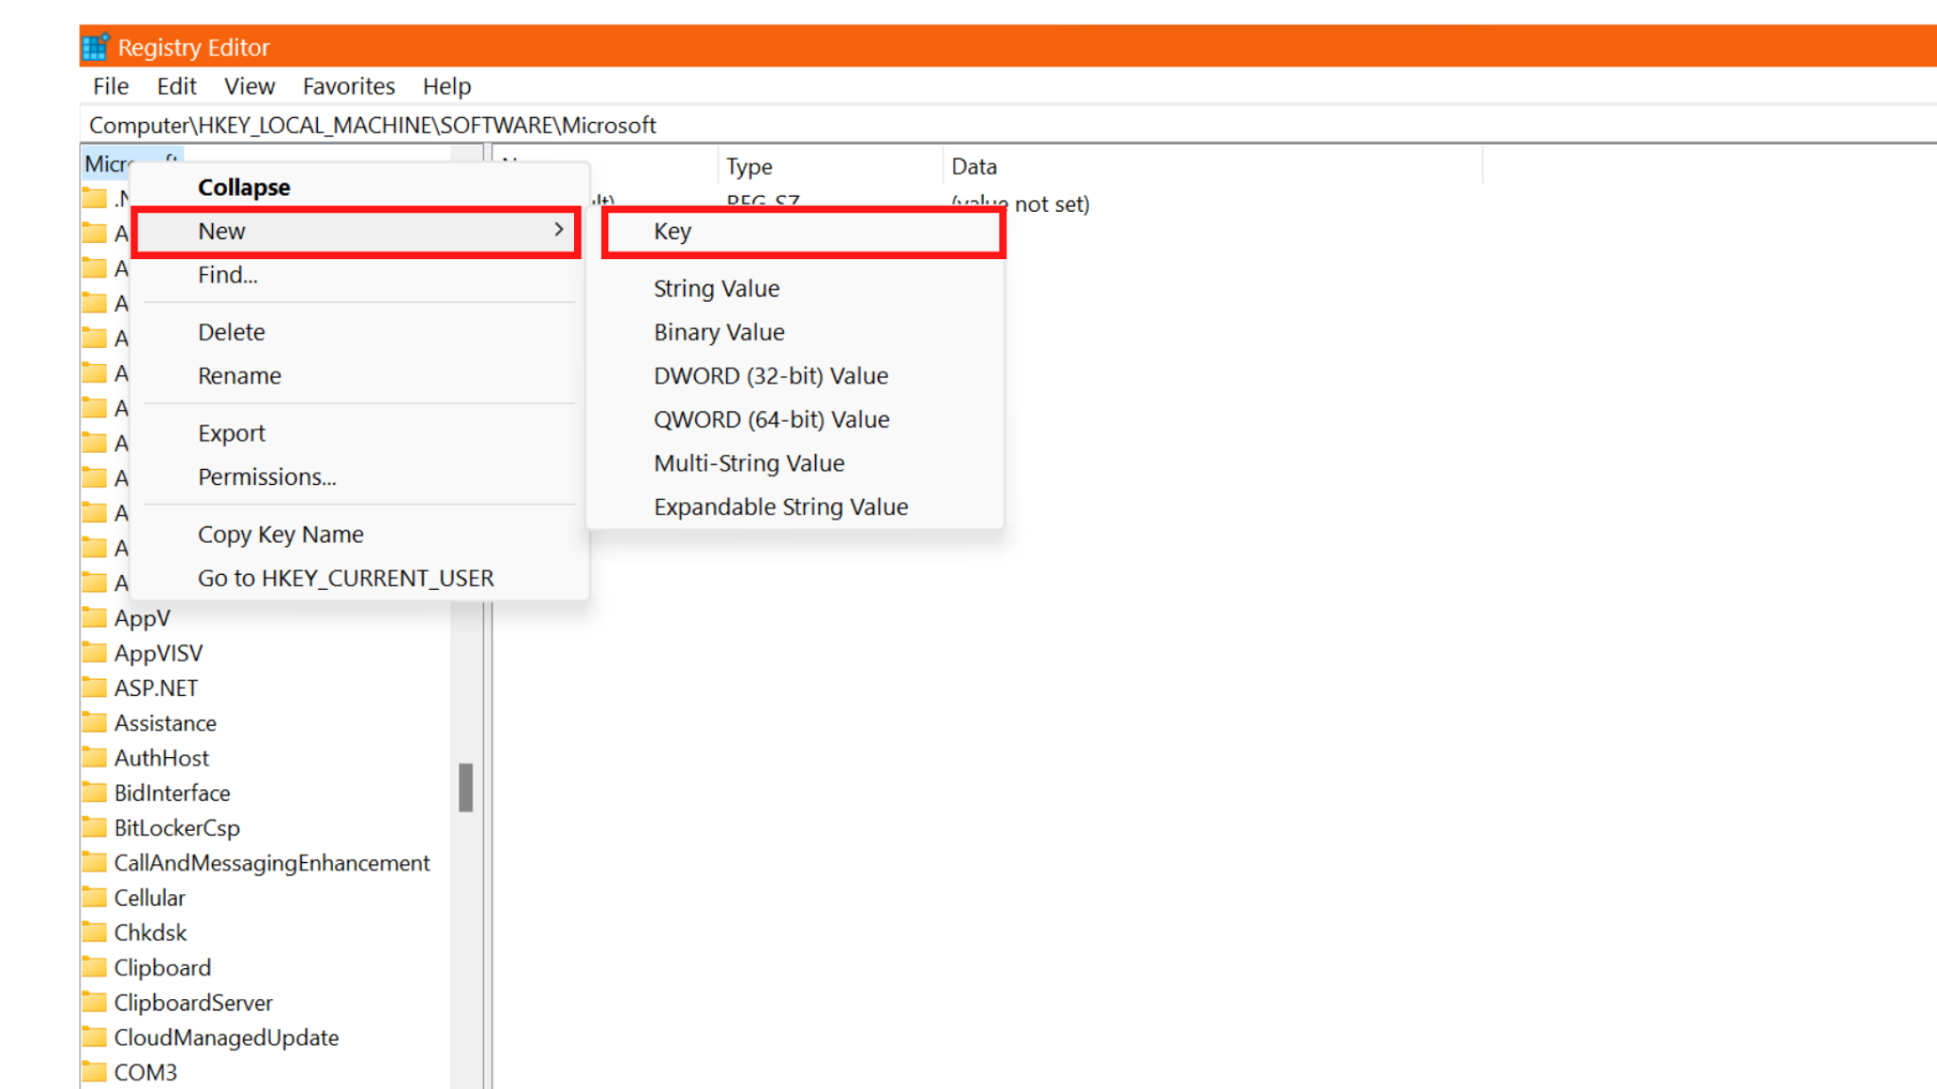Viewport: 1937px width, 1089px height.
Task: Open the New submenu
Action: tap(358, 232)
